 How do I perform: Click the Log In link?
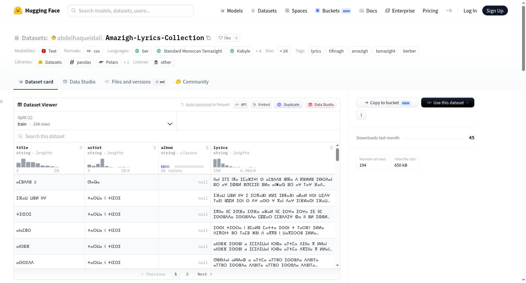click(470, 11)
